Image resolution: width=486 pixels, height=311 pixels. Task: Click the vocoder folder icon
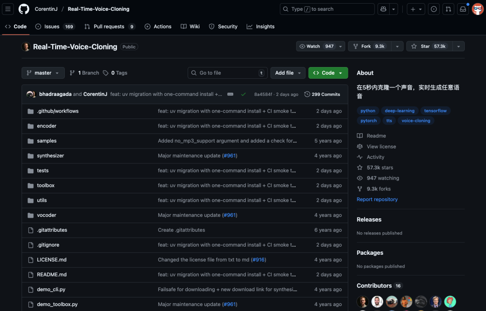tap(31, 215)
